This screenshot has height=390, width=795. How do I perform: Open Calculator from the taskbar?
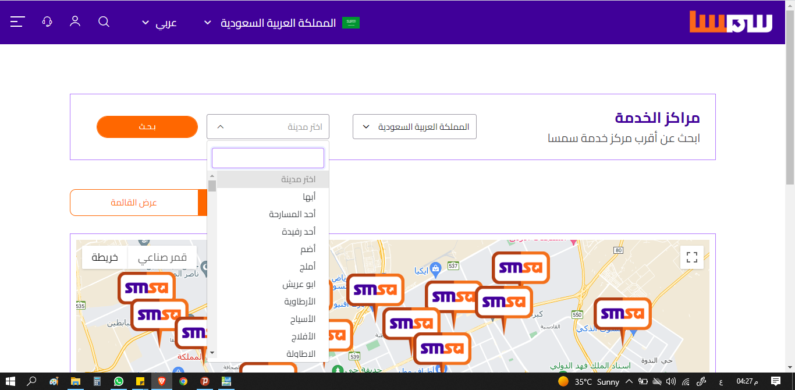coord(97,381)
